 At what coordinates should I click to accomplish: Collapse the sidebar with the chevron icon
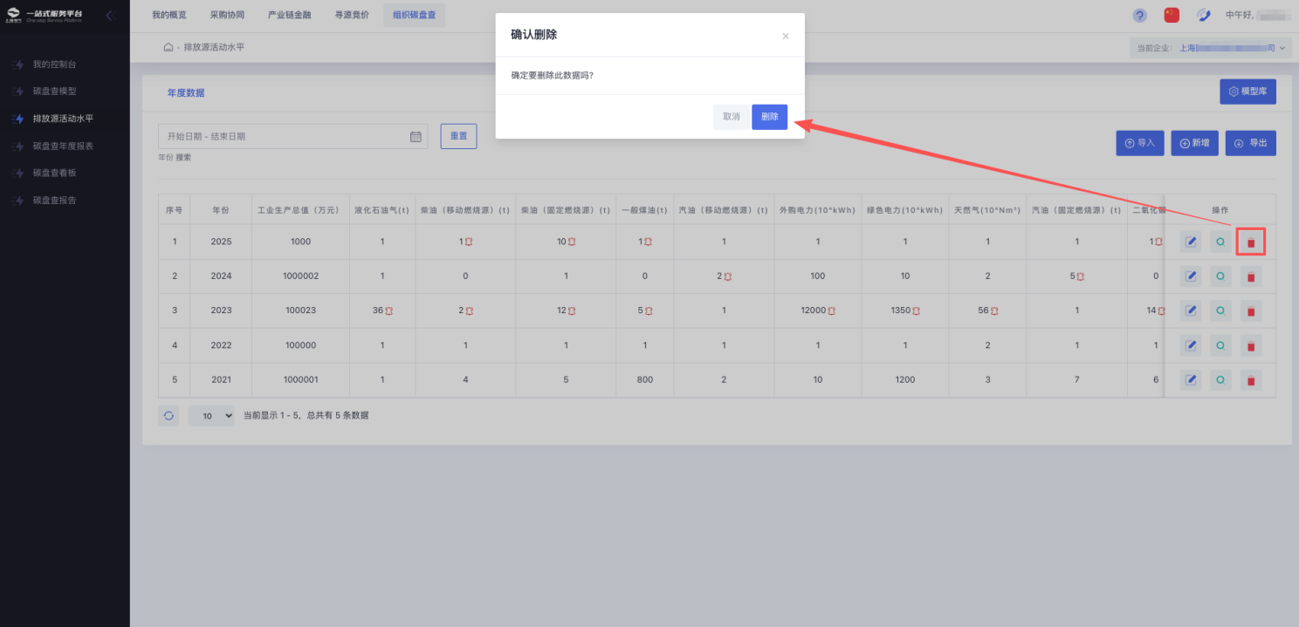(x=110, y=15)
